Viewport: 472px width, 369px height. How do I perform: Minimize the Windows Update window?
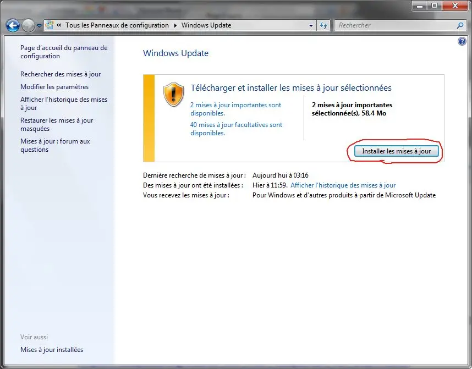(420, 5)
